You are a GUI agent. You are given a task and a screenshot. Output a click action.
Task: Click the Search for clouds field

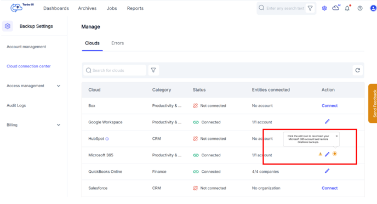[115, 70]
